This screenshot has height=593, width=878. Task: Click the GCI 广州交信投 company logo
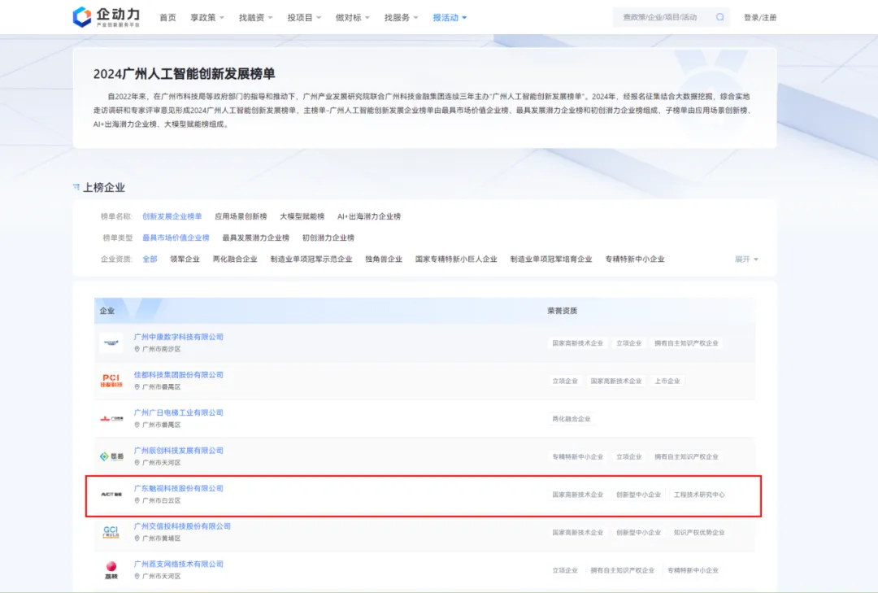[x=111, y=532]
